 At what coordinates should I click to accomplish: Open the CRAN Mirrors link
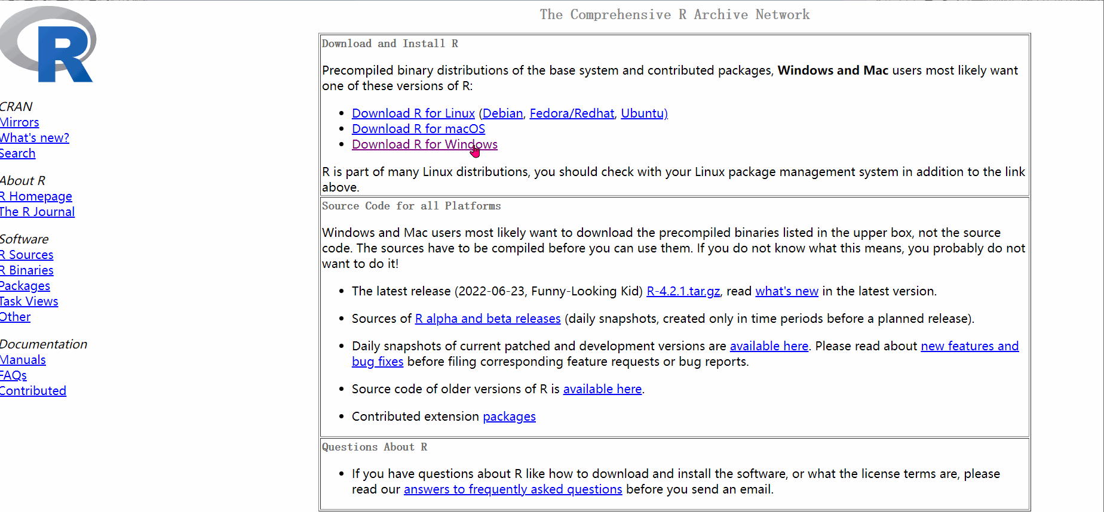click(x=19, y=122)
